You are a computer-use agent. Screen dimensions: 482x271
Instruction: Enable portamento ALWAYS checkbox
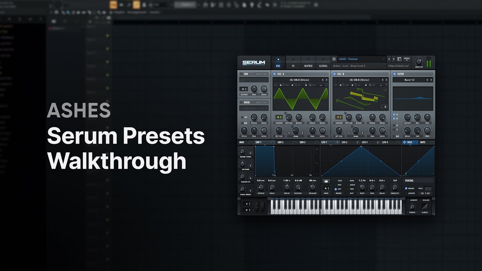coord(408,200)
